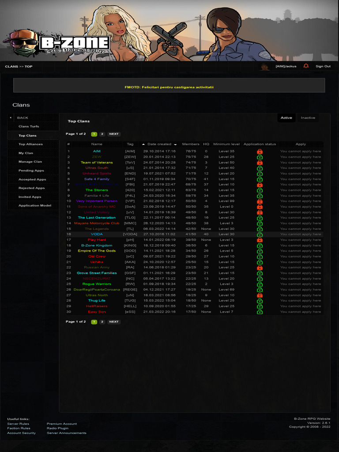Click the green lock for Grove Street Families
339x452 pixels.
pyautogui.click(x=260, y=273)
